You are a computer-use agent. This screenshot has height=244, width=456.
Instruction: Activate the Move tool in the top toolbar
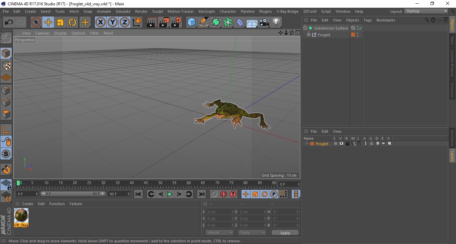[48, 22]
